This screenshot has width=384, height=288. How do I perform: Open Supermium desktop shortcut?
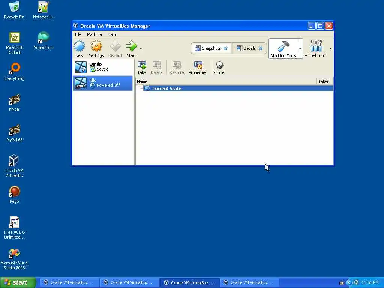click(43, 41)
